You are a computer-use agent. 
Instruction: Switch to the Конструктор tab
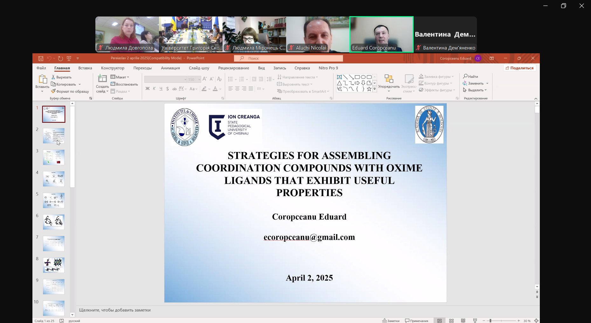pos(113,68)
